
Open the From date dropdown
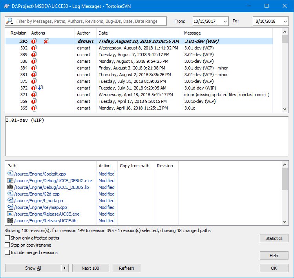pos(225,21)
